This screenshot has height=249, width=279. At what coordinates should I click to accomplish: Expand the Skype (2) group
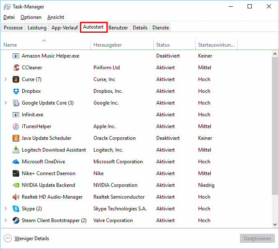pyautogui.click(x=5, y=209)
